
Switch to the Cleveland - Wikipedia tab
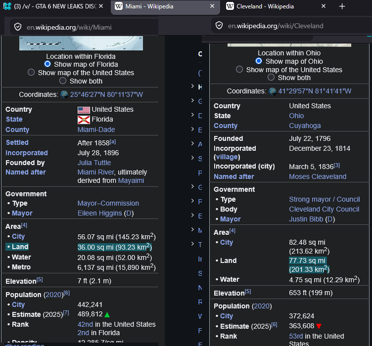[277, 6]
